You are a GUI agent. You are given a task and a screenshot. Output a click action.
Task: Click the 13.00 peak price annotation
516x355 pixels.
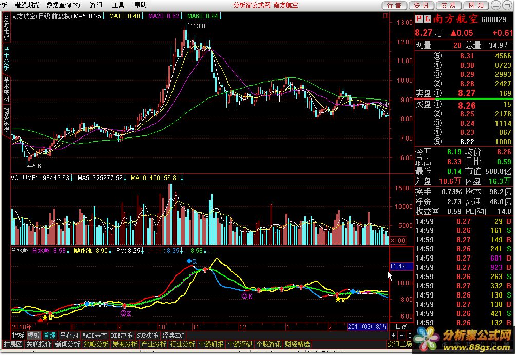(201, 26)
